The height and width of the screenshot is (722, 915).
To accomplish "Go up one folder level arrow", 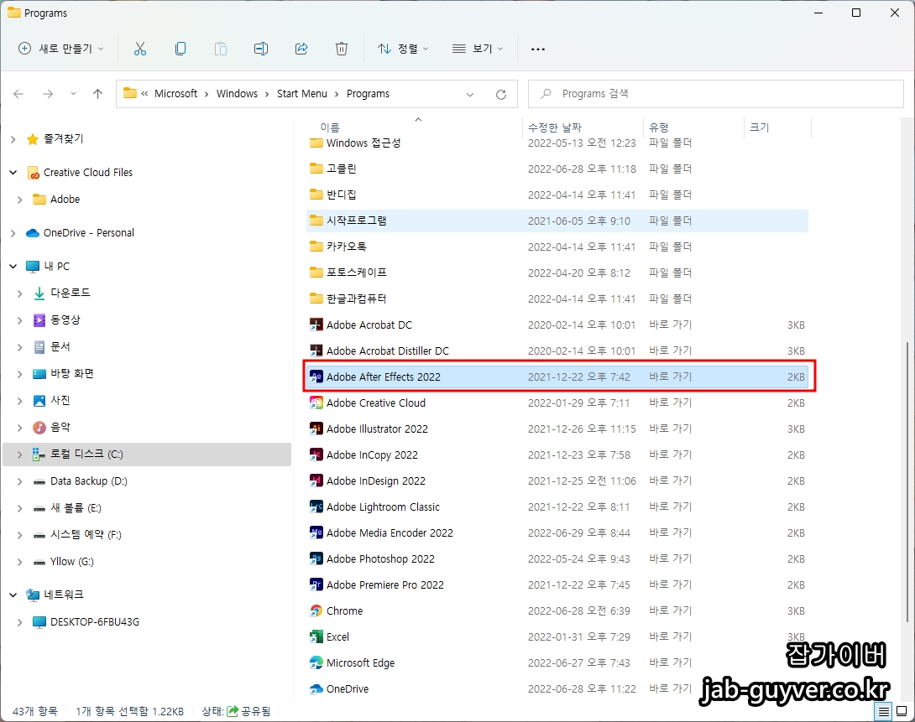I will click(x=97, y=94).
